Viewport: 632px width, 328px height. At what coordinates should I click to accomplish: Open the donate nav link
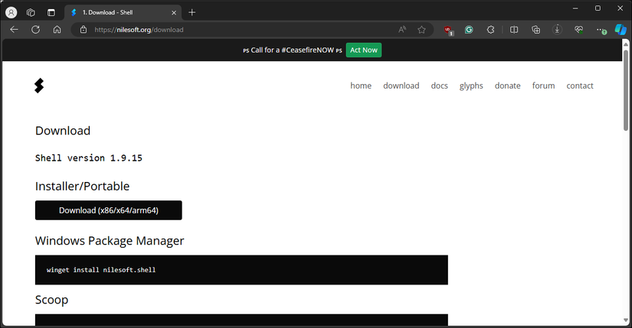pyautogui.click(x=507, y=86)
